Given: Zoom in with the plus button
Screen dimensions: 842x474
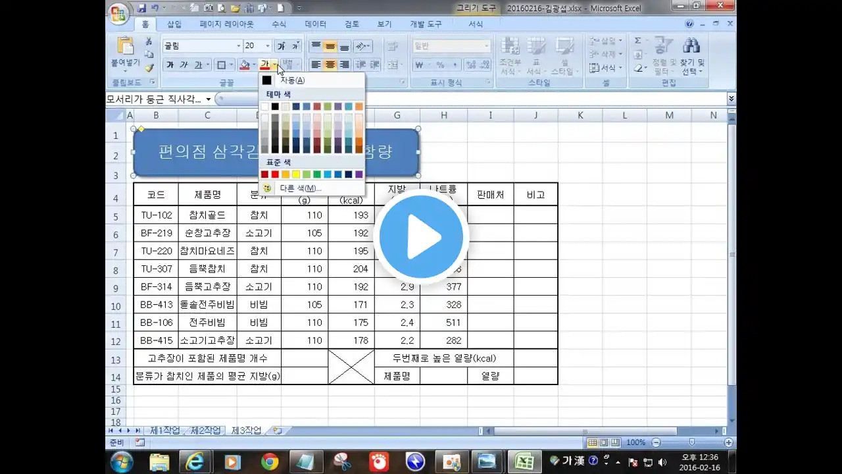Looking at the screenshot, I should click(728, 442).
